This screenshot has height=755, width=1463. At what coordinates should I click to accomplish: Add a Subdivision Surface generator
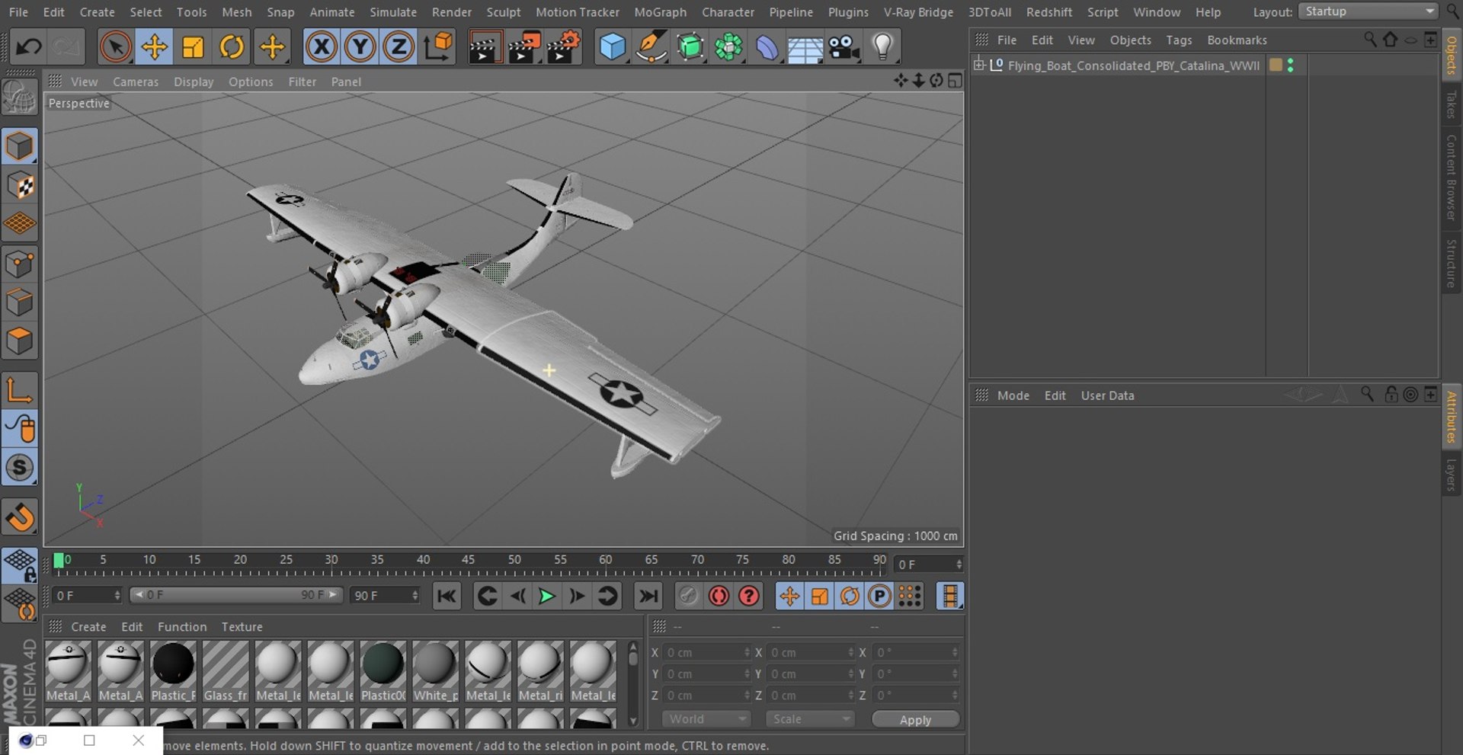tap(690, 47)
